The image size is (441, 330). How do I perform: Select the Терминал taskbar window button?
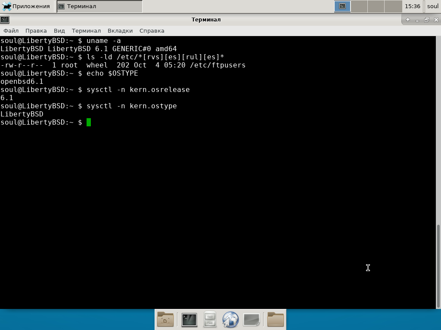click(99, 6)
